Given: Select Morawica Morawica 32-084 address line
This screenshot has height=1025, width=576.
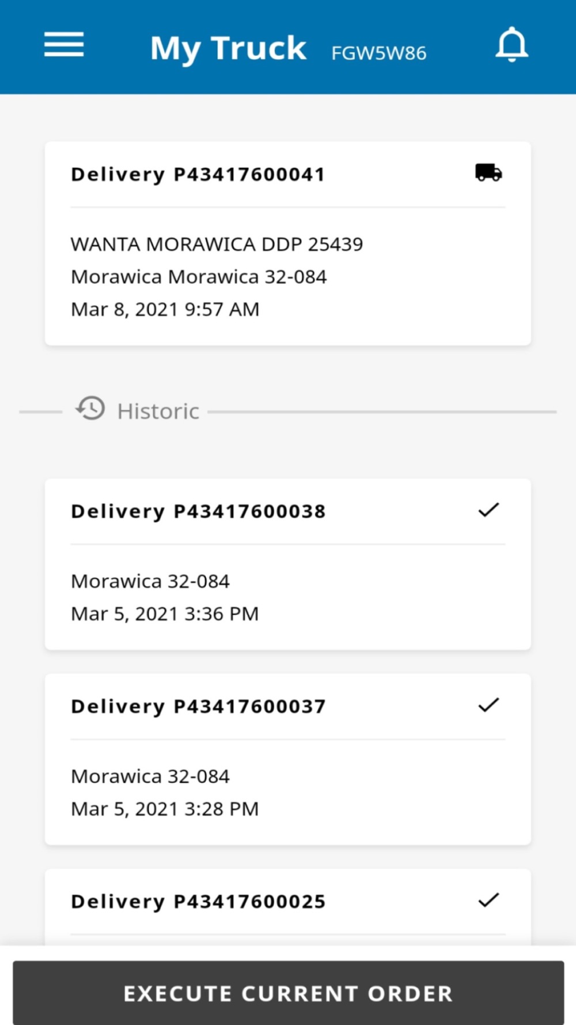Looking at the screenshot, I should point(199,277).
